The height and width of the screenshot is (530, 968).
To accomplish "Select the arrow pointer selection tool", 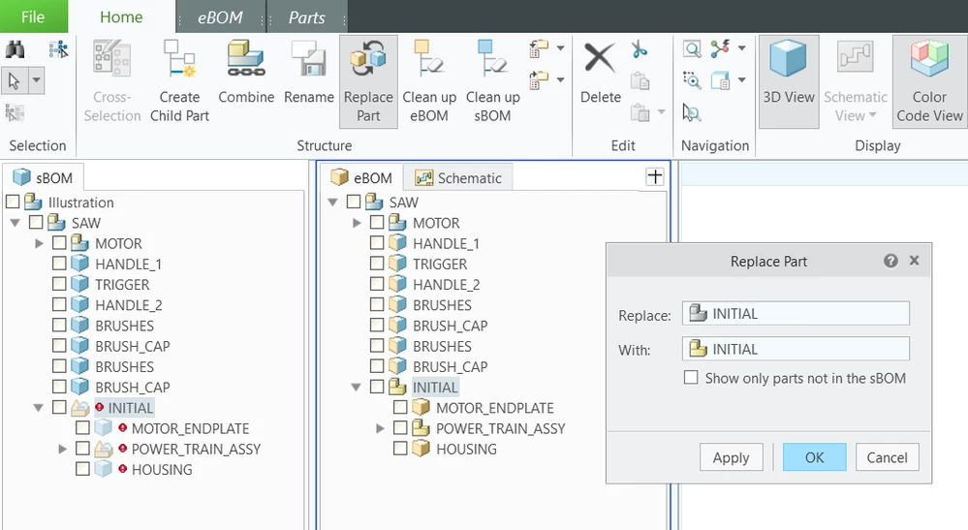I will [15, 80].
